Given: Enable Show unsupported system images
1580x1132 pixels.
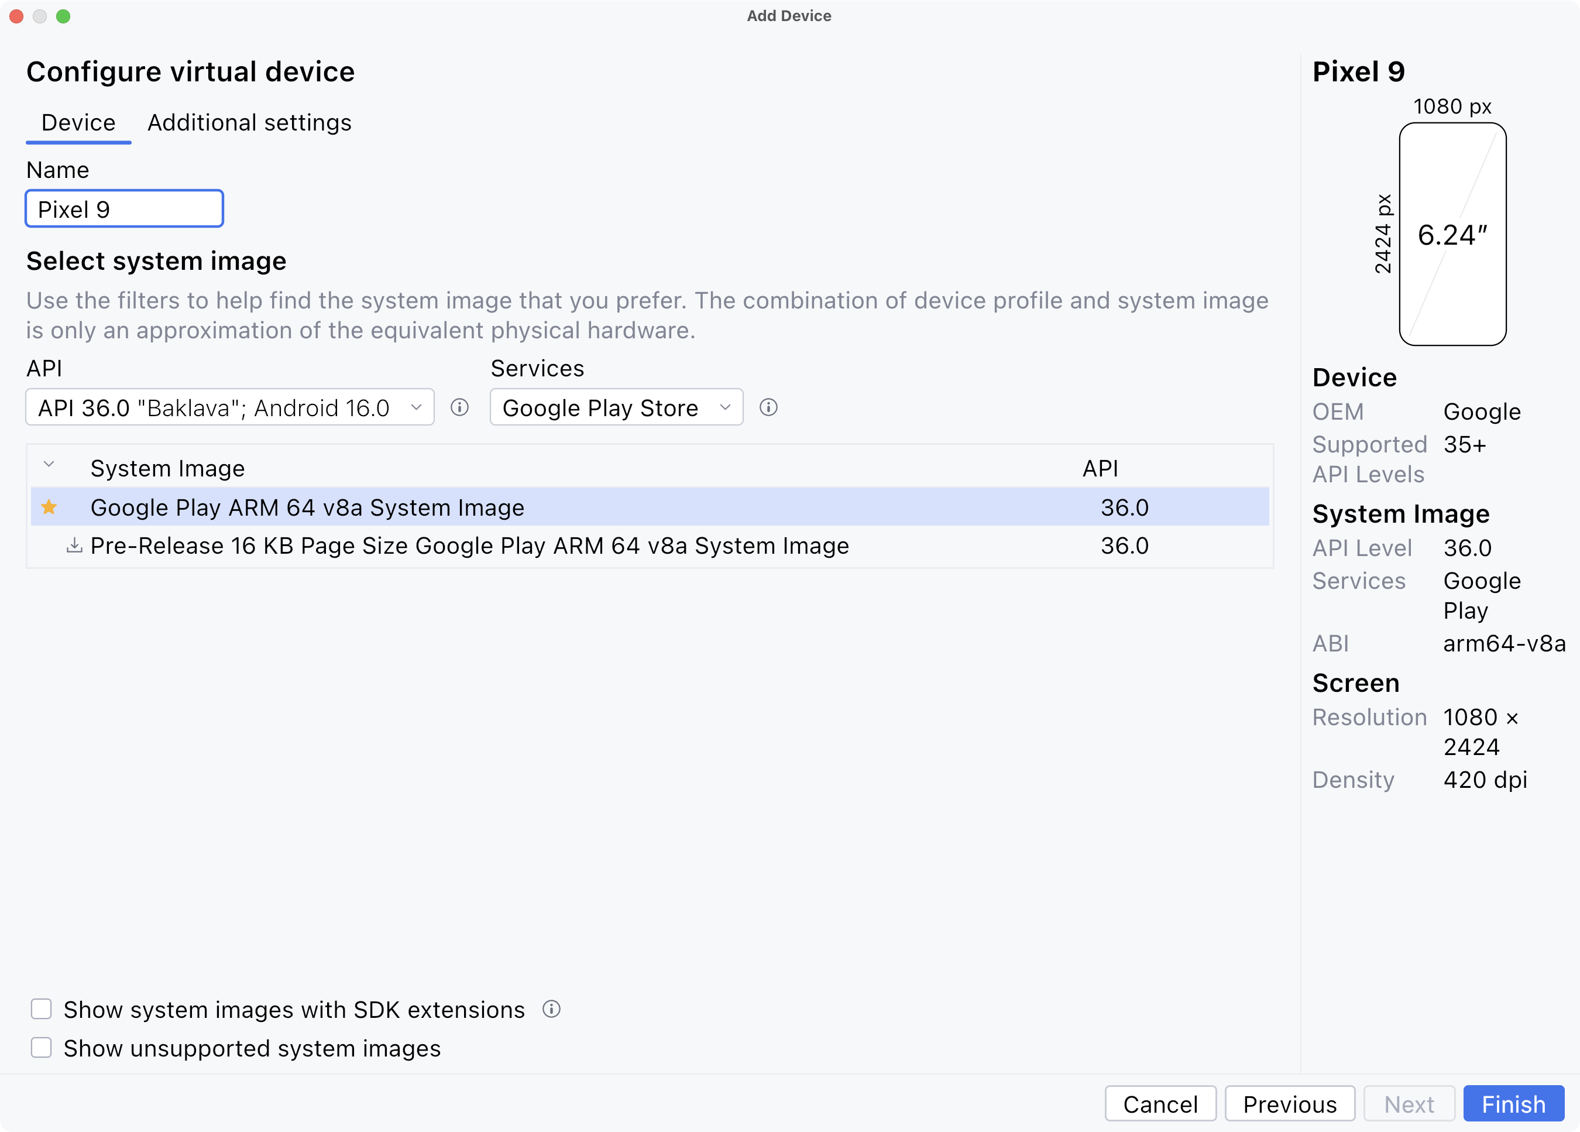Looking at the screenshot, I should coord(42,1048).
